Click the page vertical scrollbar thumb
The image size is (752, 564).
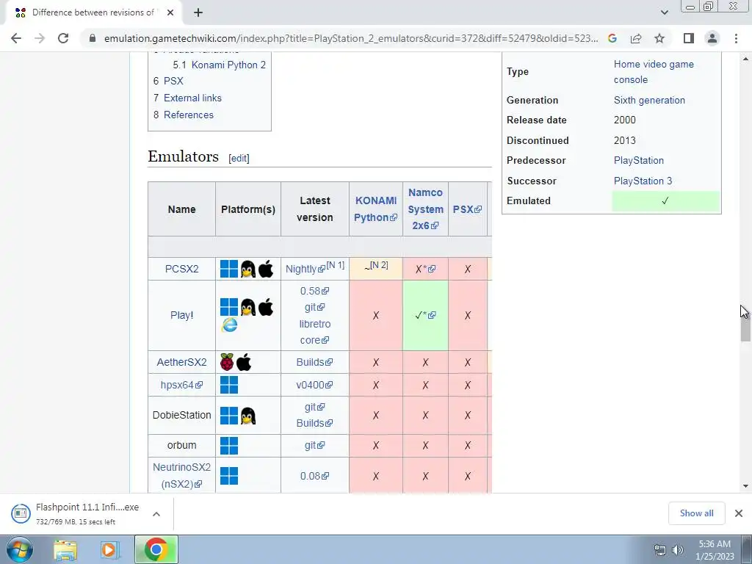tap(745, 325)
